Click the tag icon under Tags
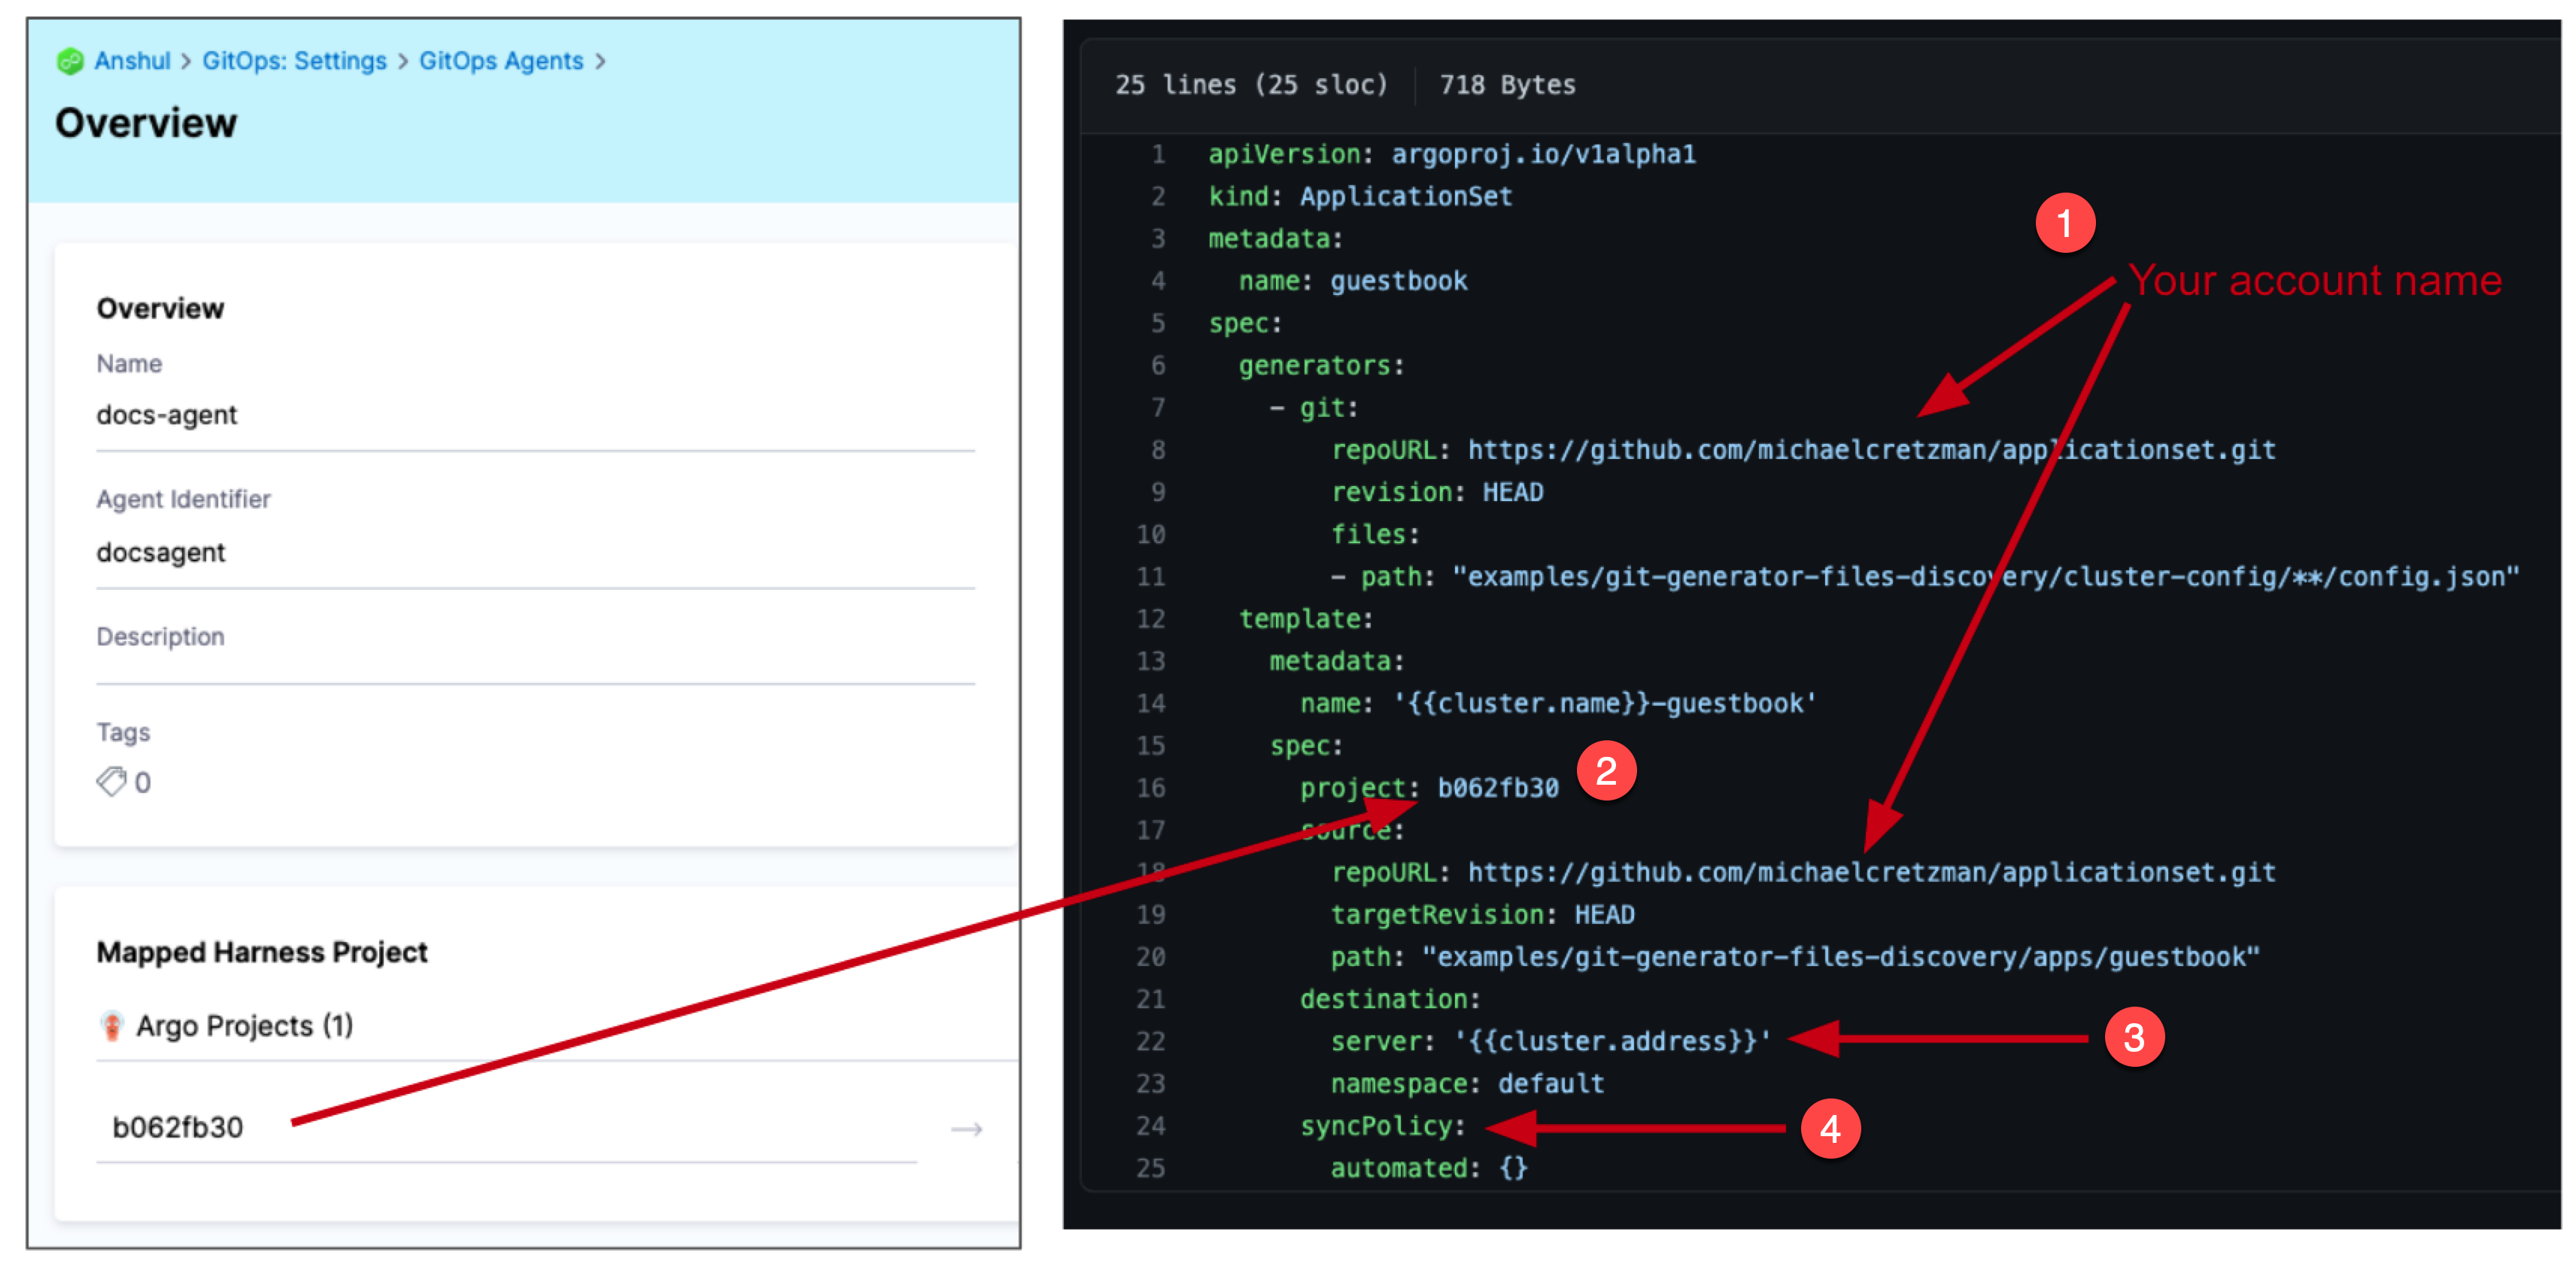Screen dimensions: 2576x1273 click(x=111, y=781)
